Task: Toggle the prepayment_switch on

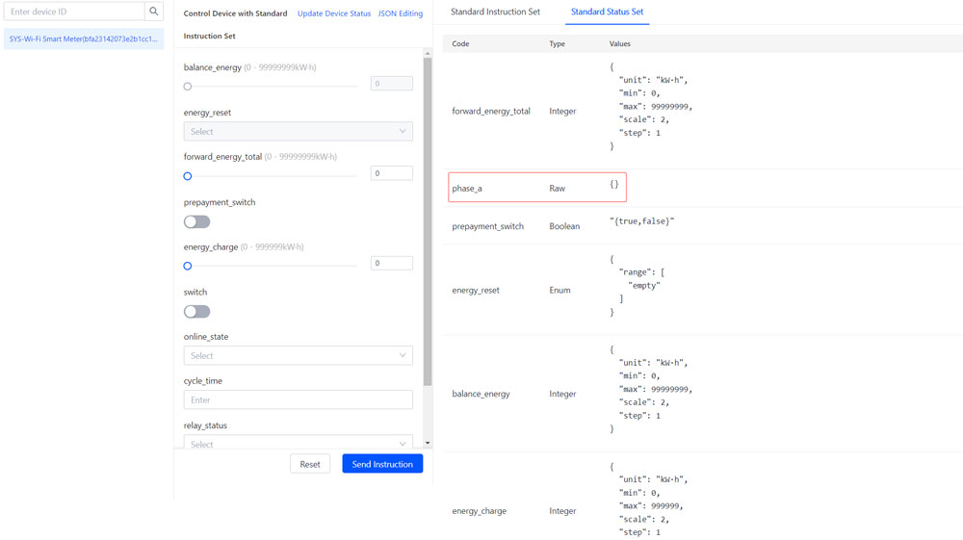Action: point(196,221)
